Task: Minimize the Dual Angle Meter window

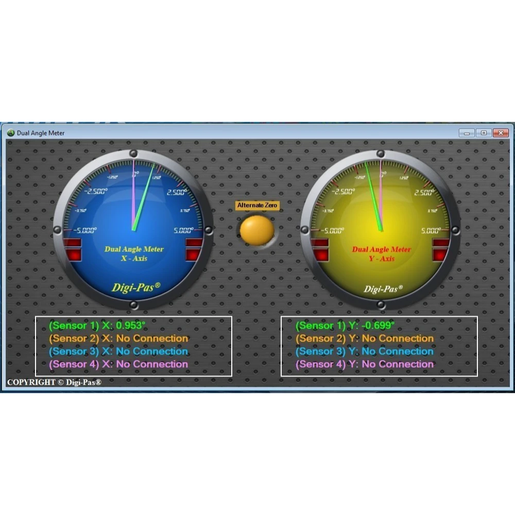Action: coord(467,133)
